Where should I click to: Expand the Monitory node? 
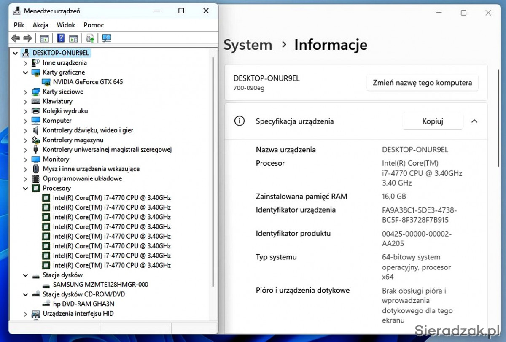pos(26,159)
